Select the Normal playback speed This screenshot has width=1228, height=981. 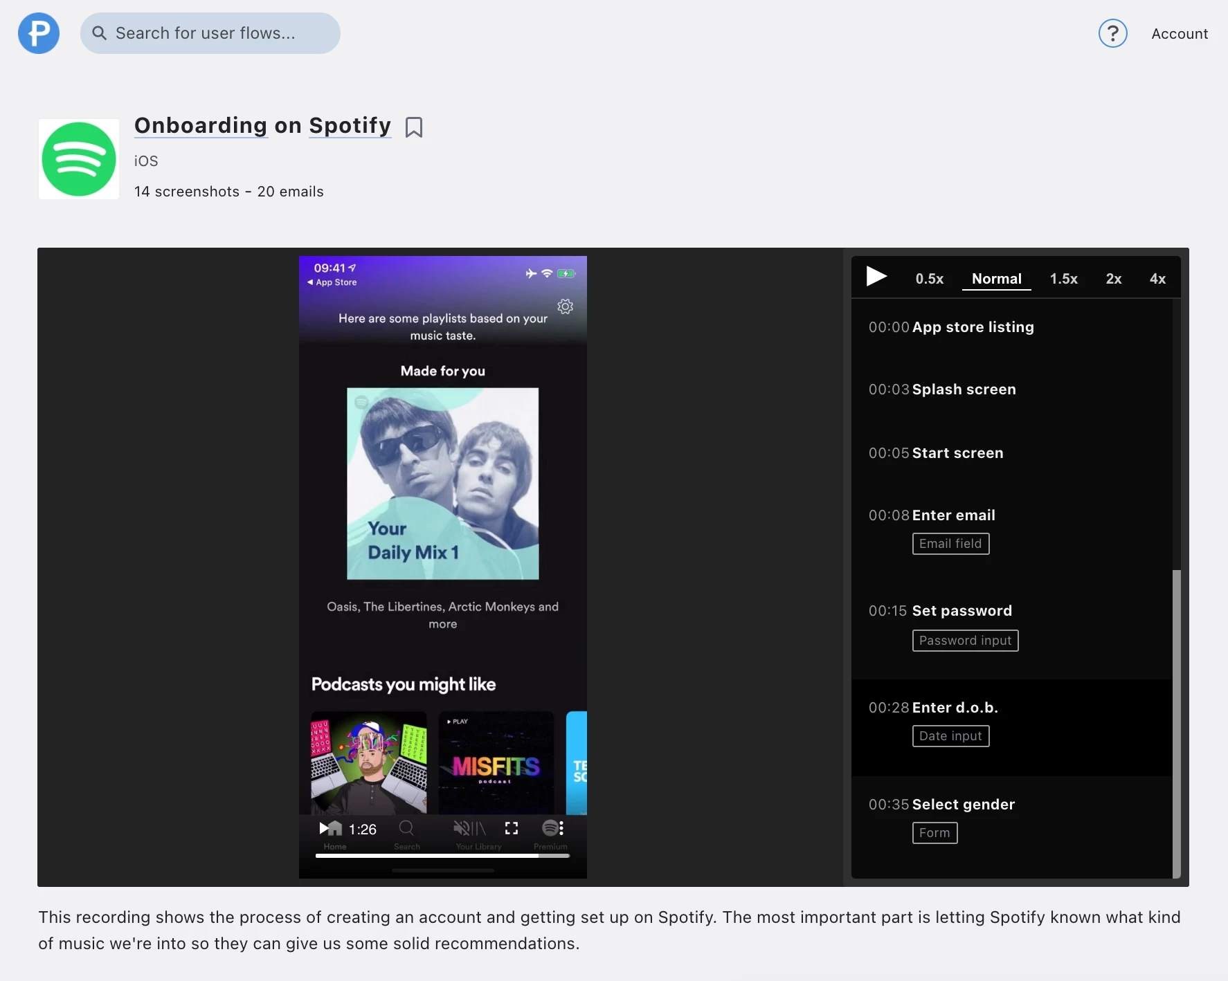[997, 279]
